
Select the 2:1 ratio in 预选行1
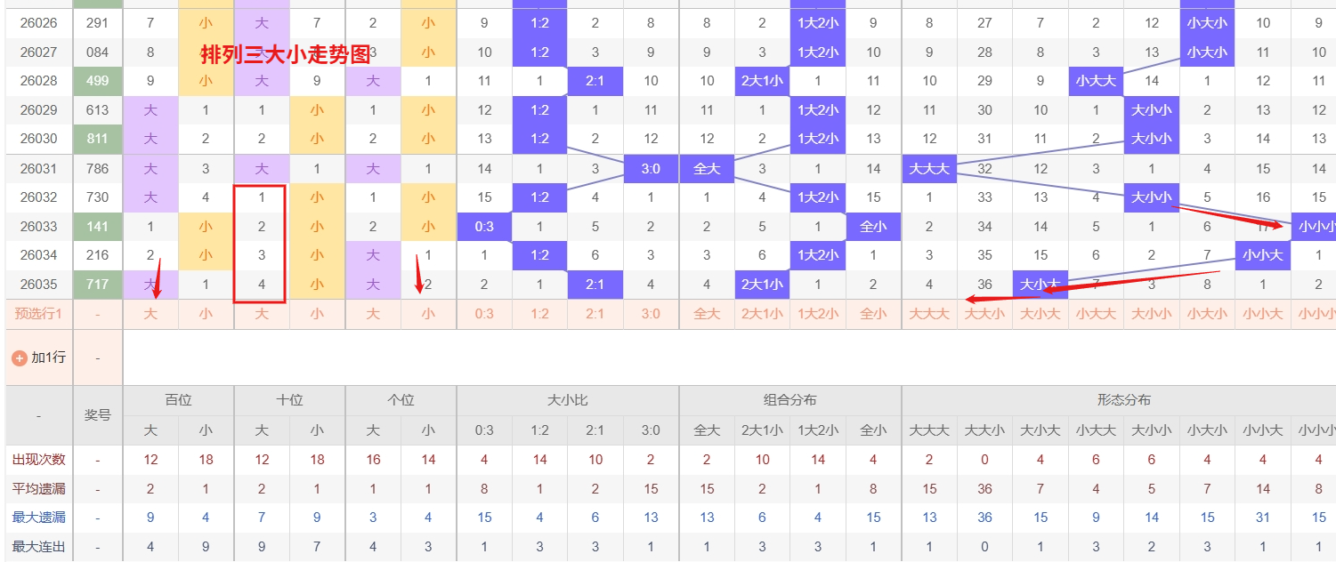[595, 314]
